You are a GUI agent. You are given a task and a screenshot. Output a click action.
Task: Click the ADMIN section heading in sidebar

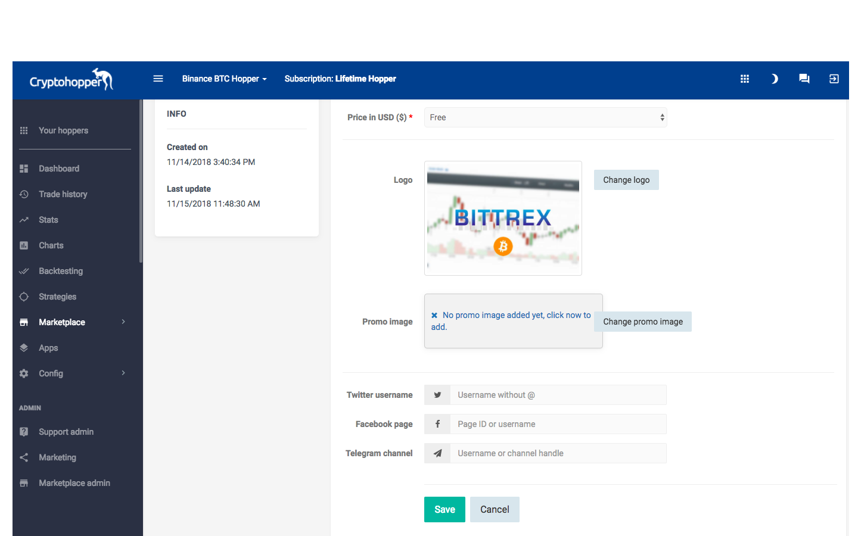[x=30, y=408]
